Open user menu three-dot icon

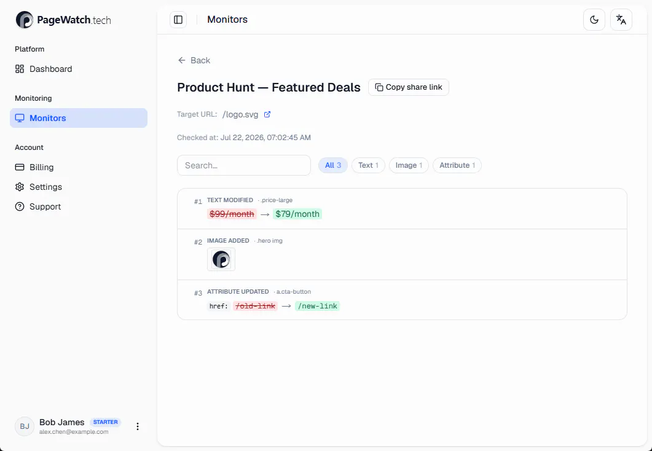138,426
